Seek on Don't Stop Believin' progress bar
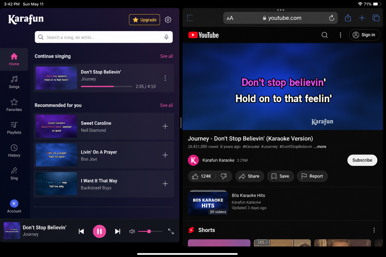386x257 pixels. tap(107, 86)
